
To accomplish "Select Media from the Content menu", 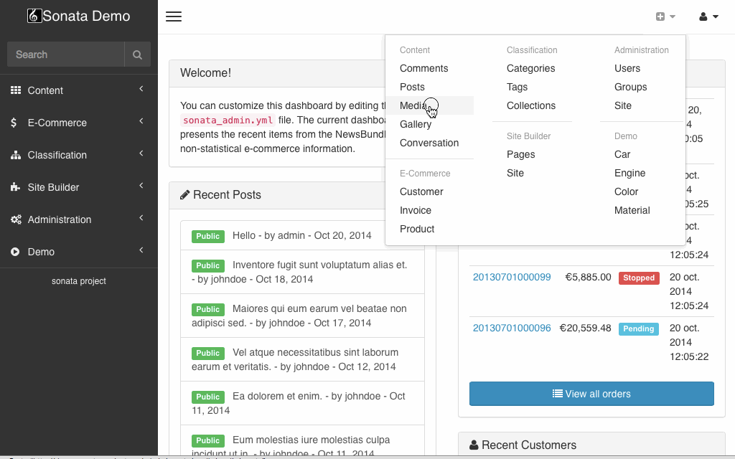I will click(413, 105).
